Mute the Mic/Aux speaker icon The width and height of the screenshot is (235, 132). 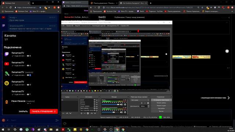click(x=122, y=104)
